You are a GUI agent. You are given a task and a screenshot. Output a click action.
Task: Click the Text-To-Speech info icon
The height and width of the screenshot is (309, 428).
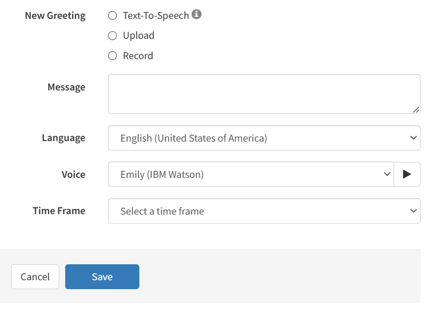[197, 15]
